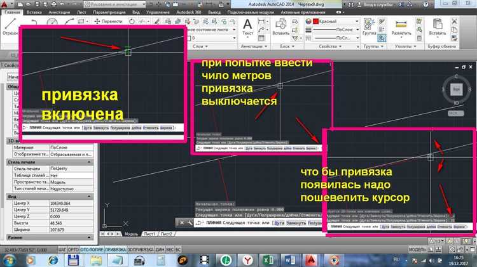
Task: Toggle ДИН dynamic input
Action: click(x=160, y=249)
